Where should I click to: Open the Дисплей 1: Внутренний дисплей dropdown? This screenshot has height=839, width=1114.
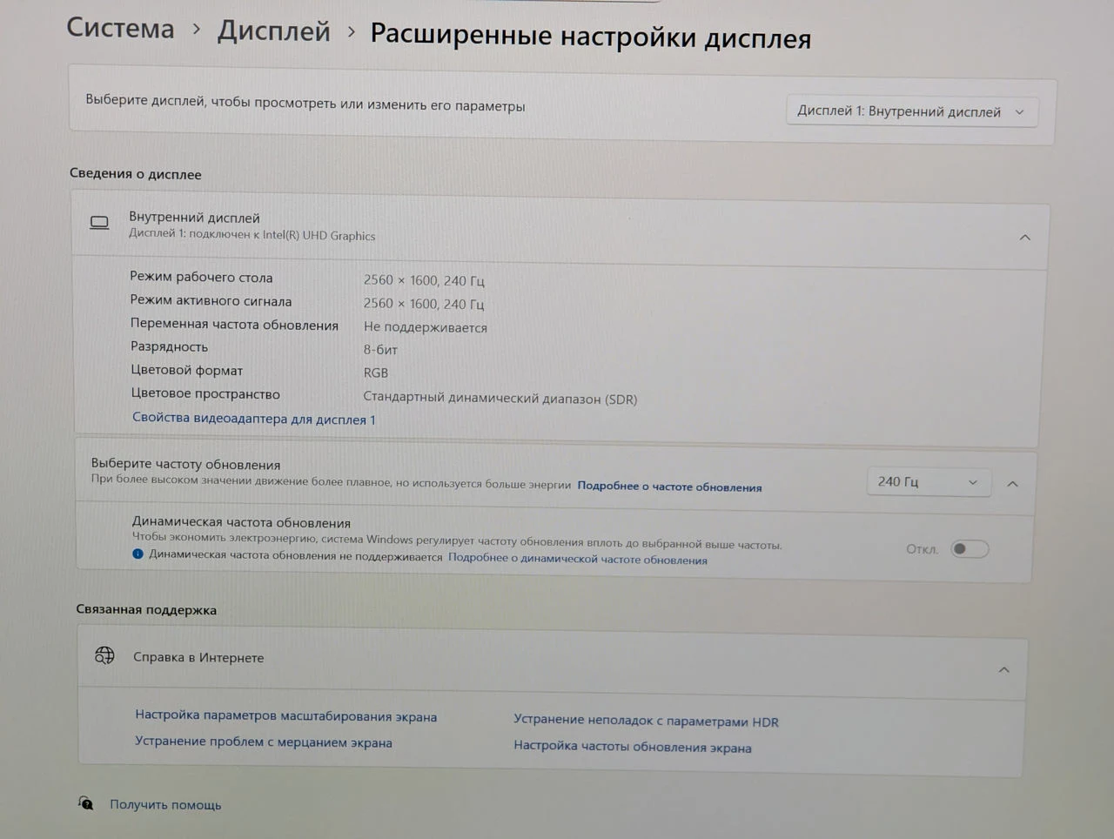point(911,111)
